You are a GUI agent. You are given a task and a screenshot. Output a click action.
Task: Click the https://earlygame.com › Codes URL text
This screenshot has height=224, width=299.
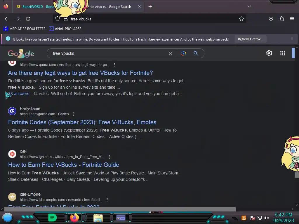[x=44, y=114]
